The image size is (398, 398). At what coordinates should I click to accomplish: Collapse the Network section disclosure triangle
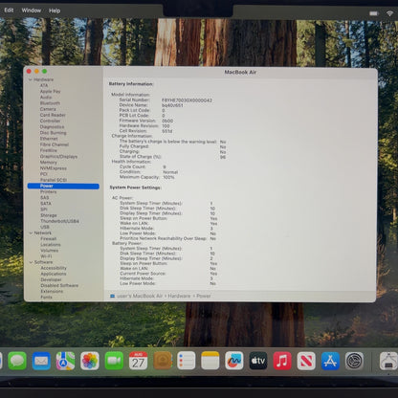coord(31,233)
